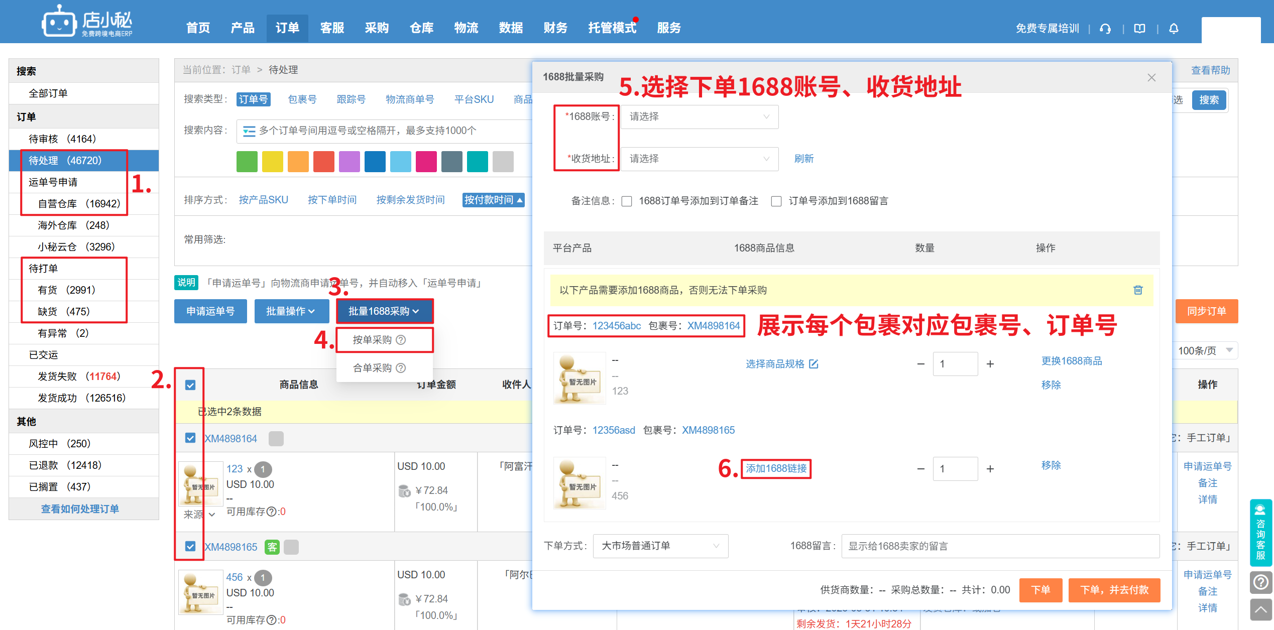
Task: Click the scroll-to-top arrow icon
Action: (x=1260, y=609)
